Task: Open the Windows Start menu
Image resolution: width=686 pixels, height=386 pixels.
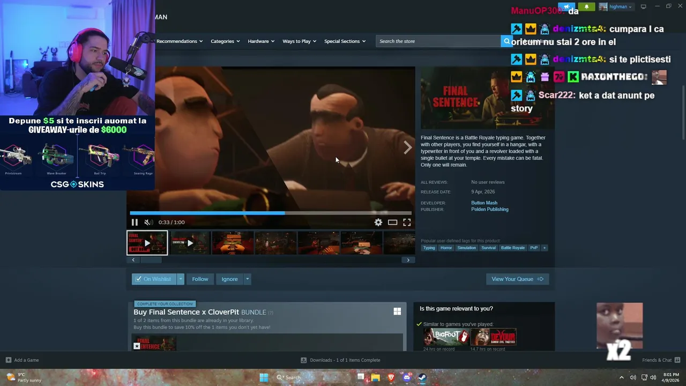Action: 264,377
